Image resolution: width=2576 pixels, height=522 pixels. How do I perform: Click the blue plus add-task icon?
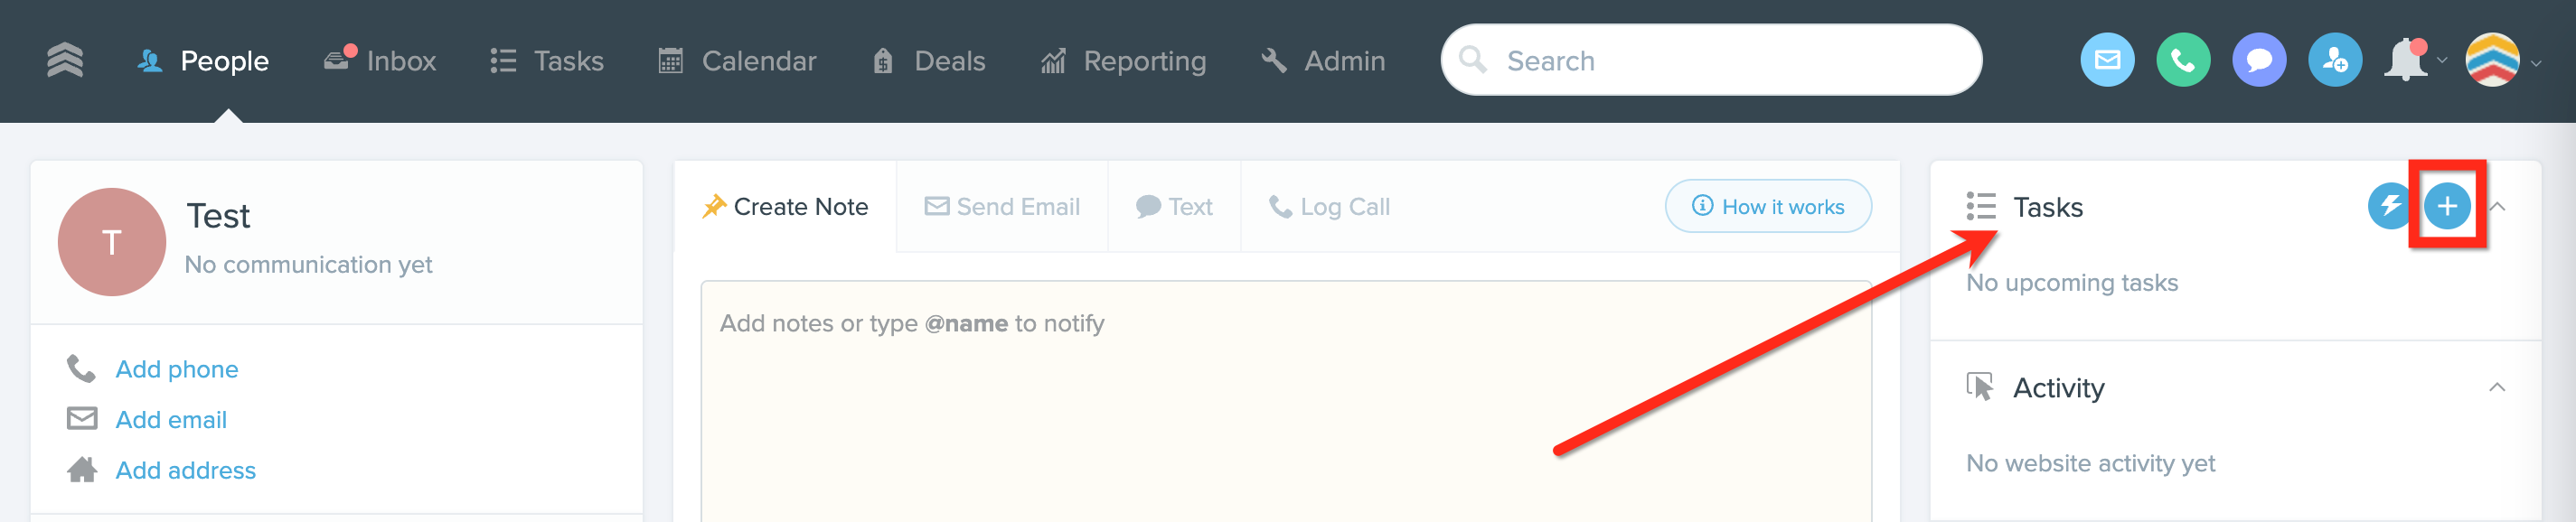2447,207
